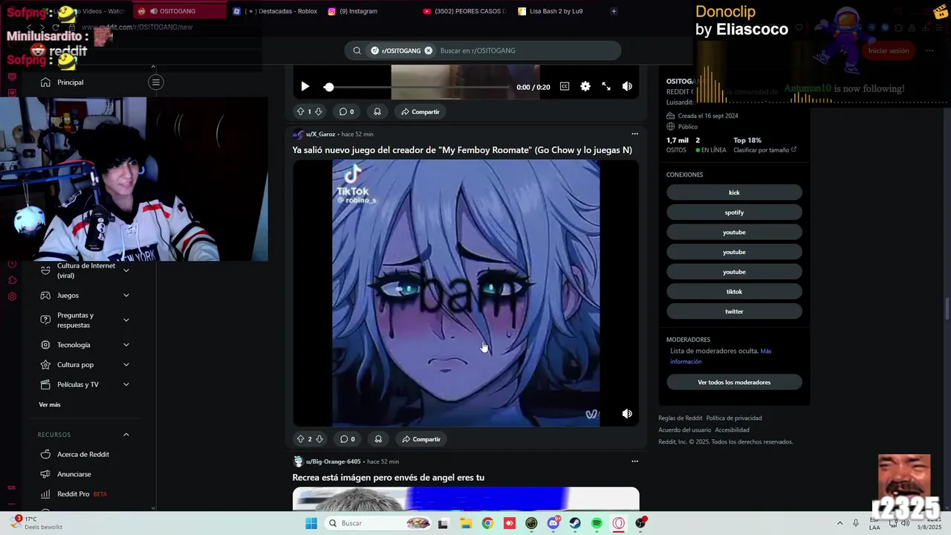This screenshot has width=951, height=535.
Task: Open Reglas de Reddit footer link
Action: (x=680, y=418)
